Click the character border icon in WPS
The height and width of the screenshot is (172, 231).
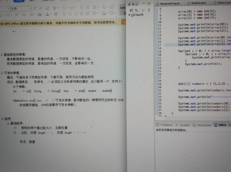point(56,14)
